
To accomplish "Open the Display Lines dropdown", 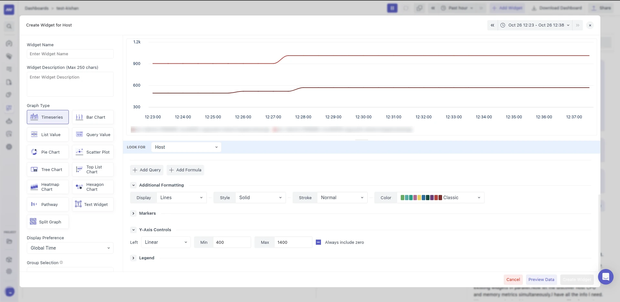I will (x=181, y=198).
